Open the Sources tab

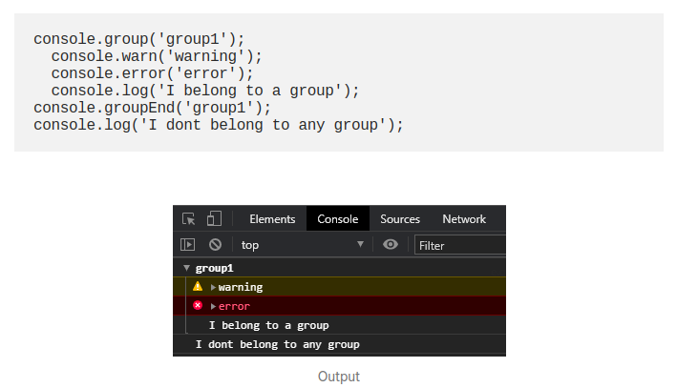(400, 219)
